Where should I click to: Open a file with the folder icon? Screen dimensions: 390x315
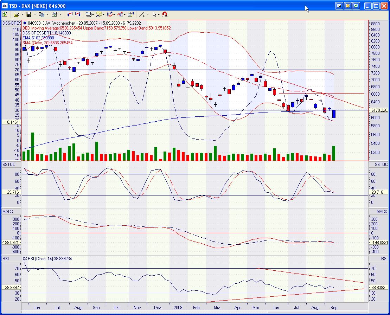point(16,15)
